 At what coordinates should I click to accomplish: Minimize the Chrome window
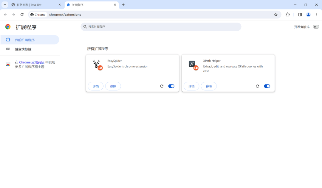coord(295,5)
